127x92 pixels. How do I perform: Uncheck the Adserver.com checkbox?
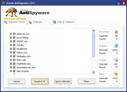pos(14,34)
